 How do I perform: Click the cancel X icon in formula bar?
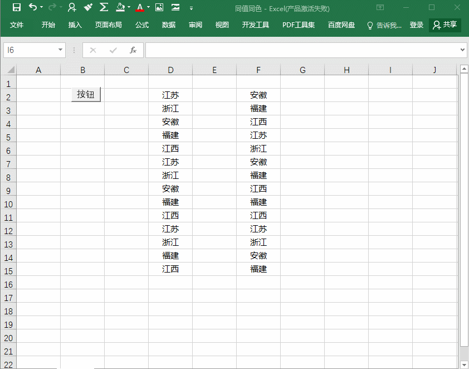(93, 50)
